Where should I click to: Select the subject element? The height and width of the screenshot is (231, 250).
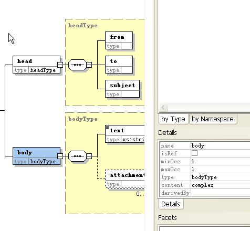coord(122,89)
